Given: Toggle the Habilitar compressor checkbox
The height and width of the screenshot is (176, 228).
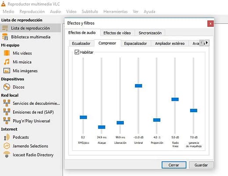Looking at the screenshot, I should tap(77, 52).
